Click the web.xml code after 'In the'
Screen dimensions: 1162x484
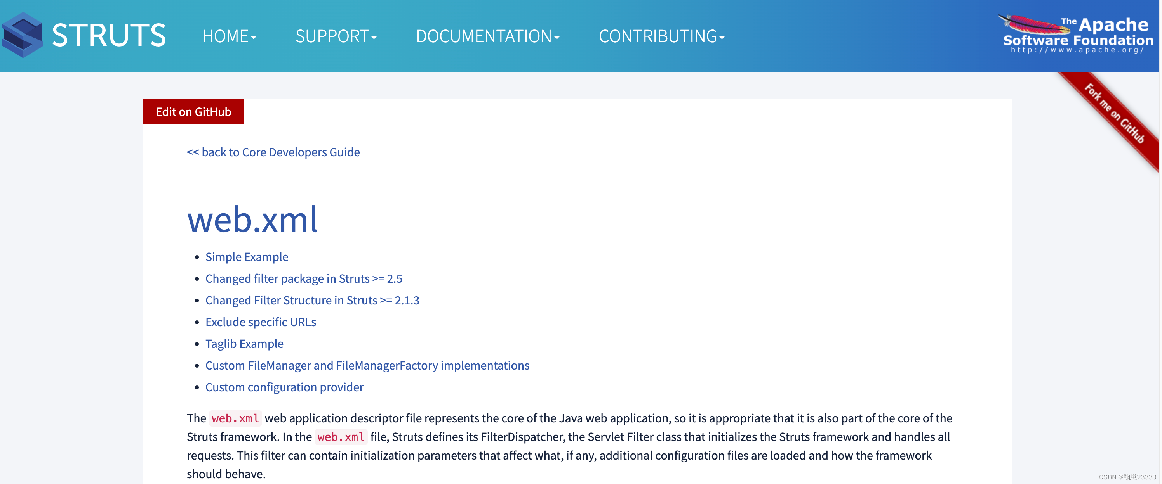[341, 437]
